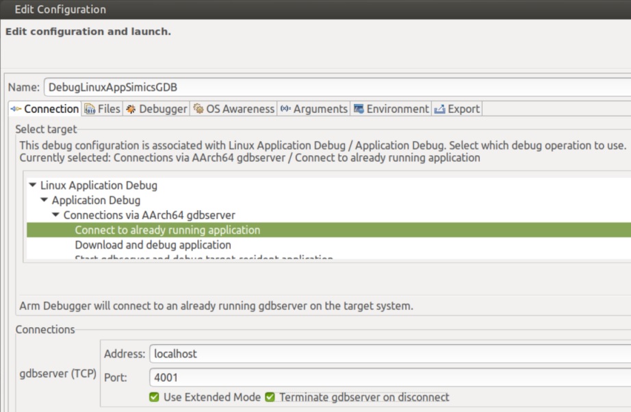Collapse the Application Debug tree node
The height and width of the screenshot is (412, 631).
click(44, 201)
